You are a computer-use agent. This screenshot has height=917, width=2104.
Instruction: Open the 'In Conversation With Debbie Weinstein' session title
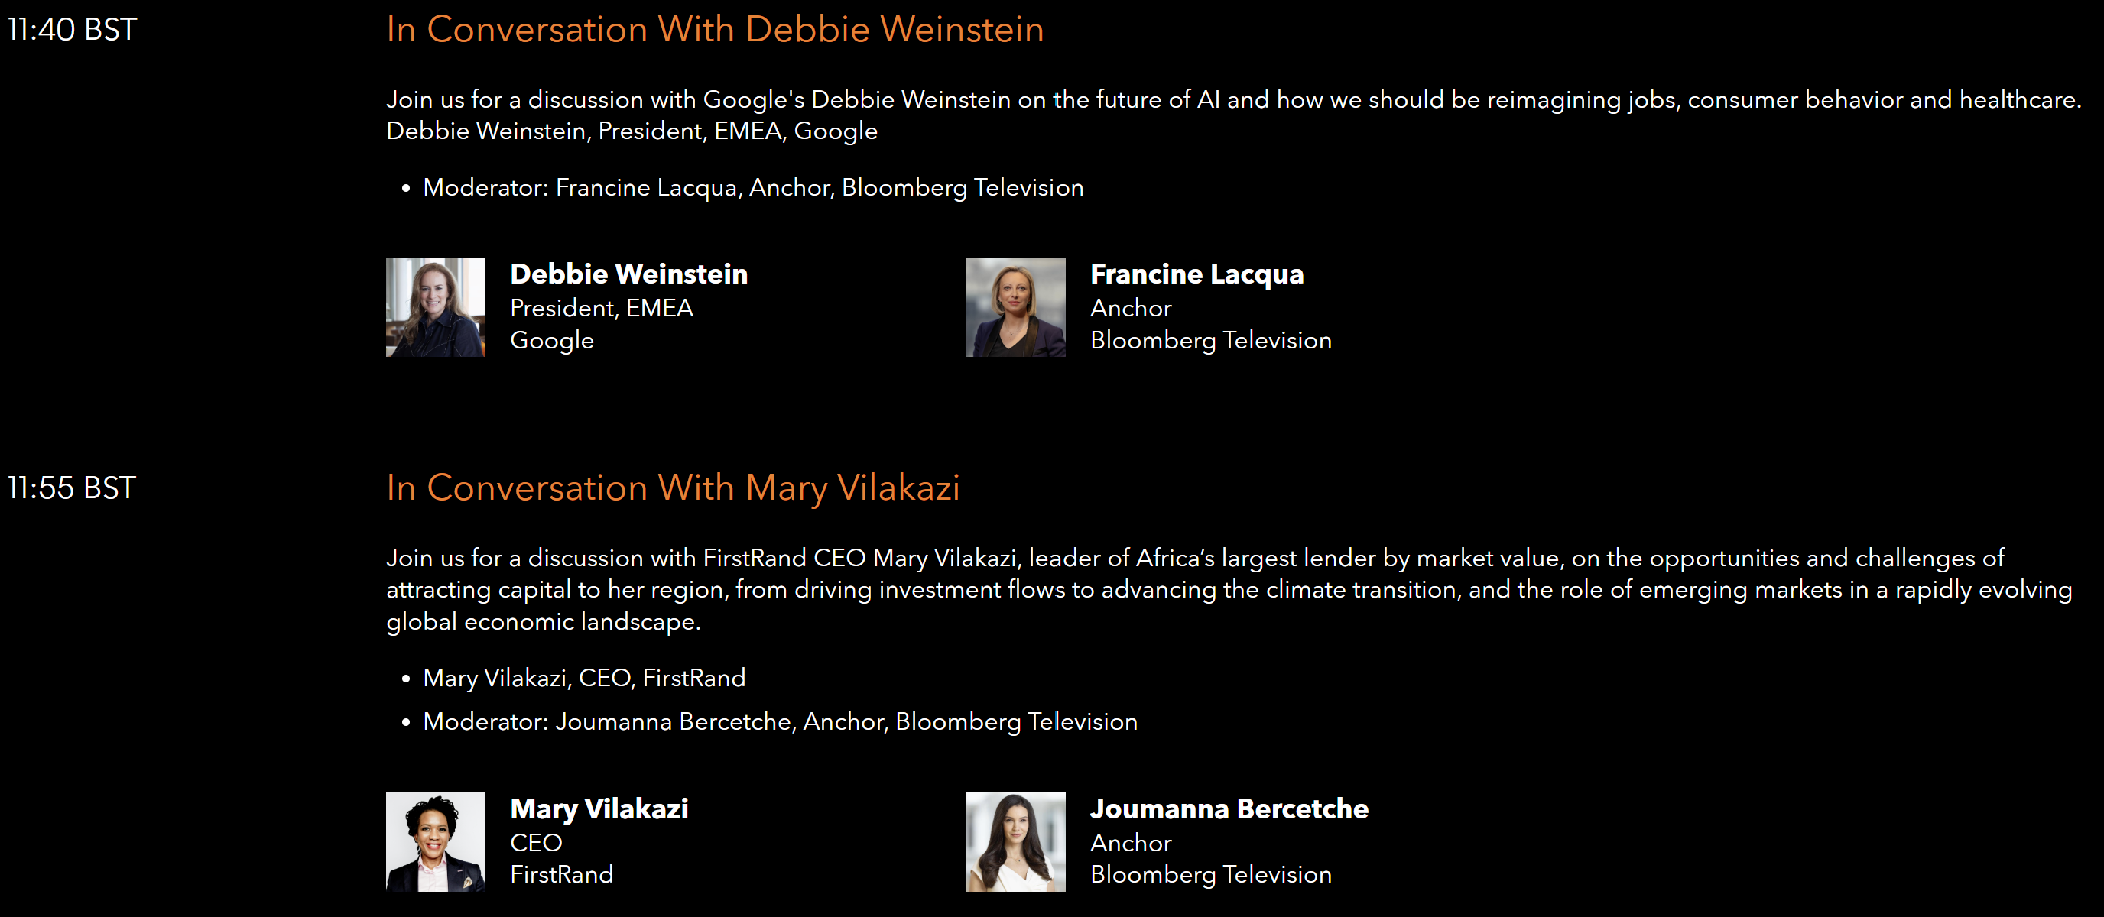click(715, 29)
